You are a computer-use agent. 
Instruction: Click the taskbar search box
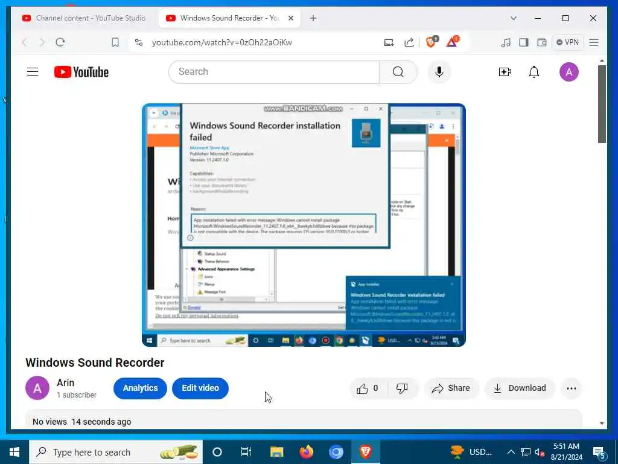[x=116, y=452]
